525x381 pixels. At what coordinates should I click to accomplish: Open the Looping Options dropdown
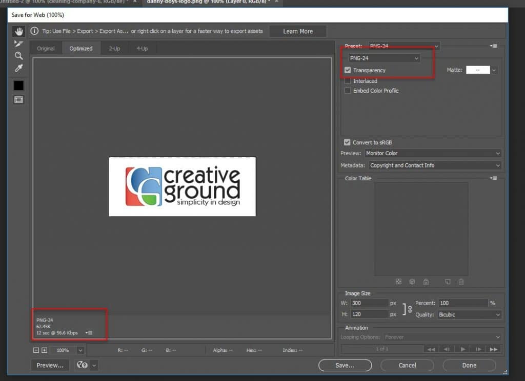(x=442, y=337)
